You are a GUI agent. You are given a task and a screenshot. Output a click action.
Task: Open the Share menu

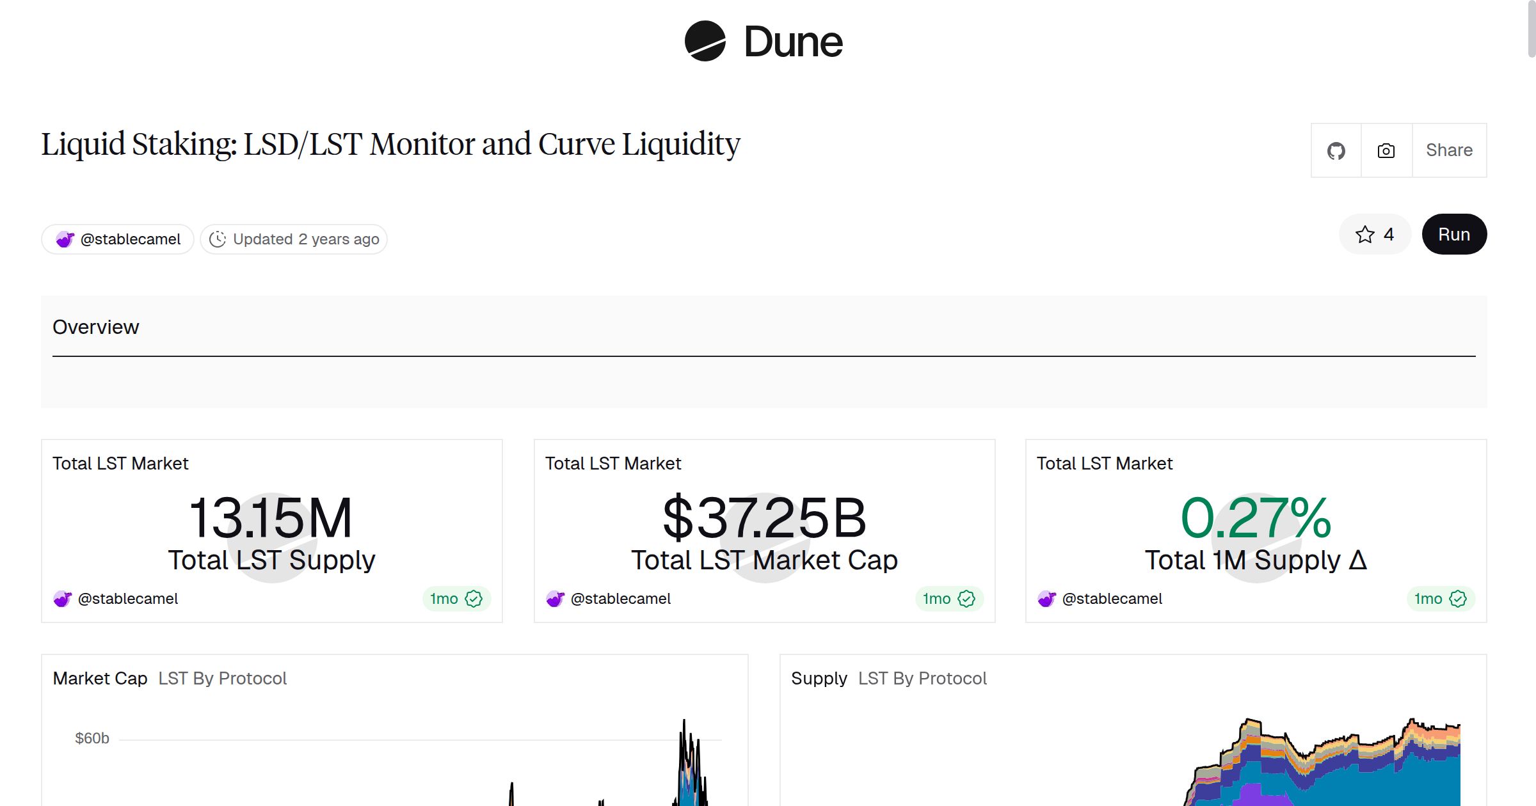click(1449, 150)
